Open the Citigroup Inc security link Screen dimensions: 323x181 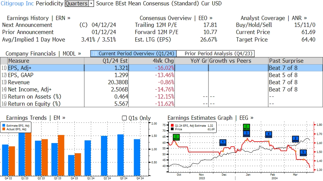(x=17, y=3)
